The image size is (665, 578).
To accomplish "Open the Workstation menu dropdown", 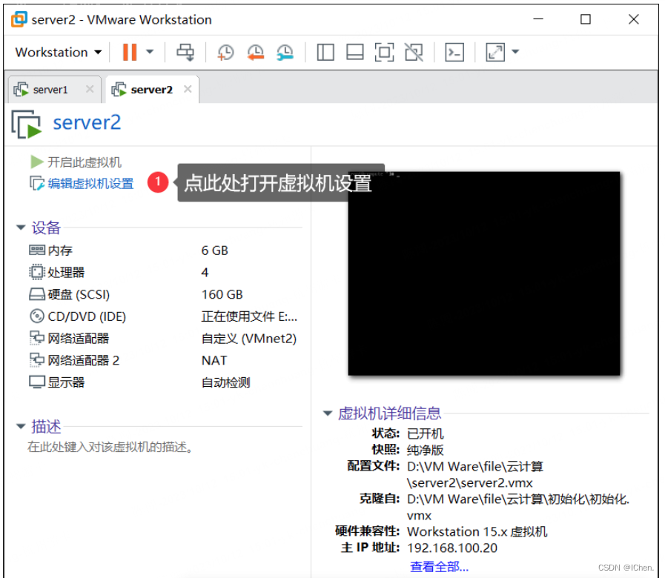I will click(59, 52).
